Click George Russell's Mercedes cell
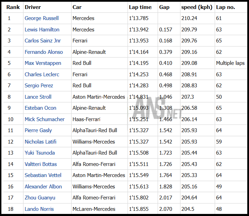The width and height of the screenshot is (249, 216). click(83, 18)
